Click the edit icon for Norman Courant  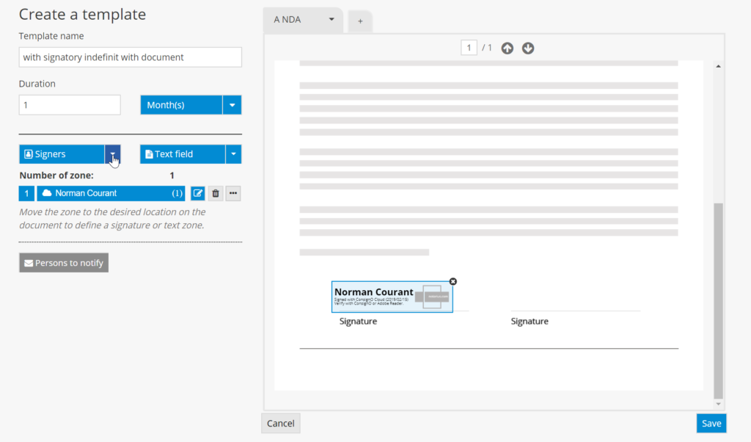[x=197, y=193]
